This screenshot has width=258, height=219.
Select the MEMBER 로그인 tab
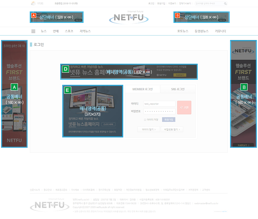tap(142, 89)
